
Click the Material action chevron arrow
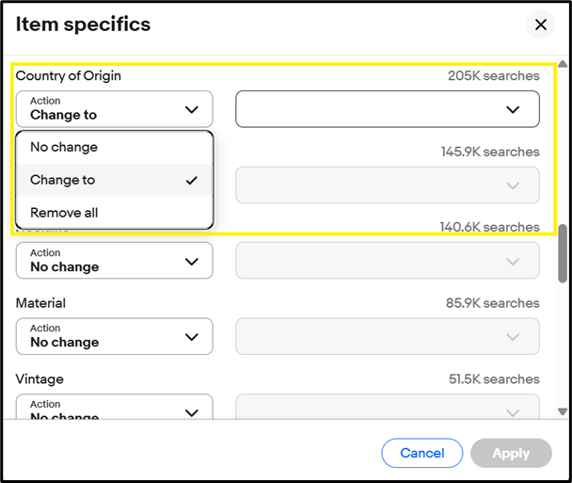click(x=192, y=336)
